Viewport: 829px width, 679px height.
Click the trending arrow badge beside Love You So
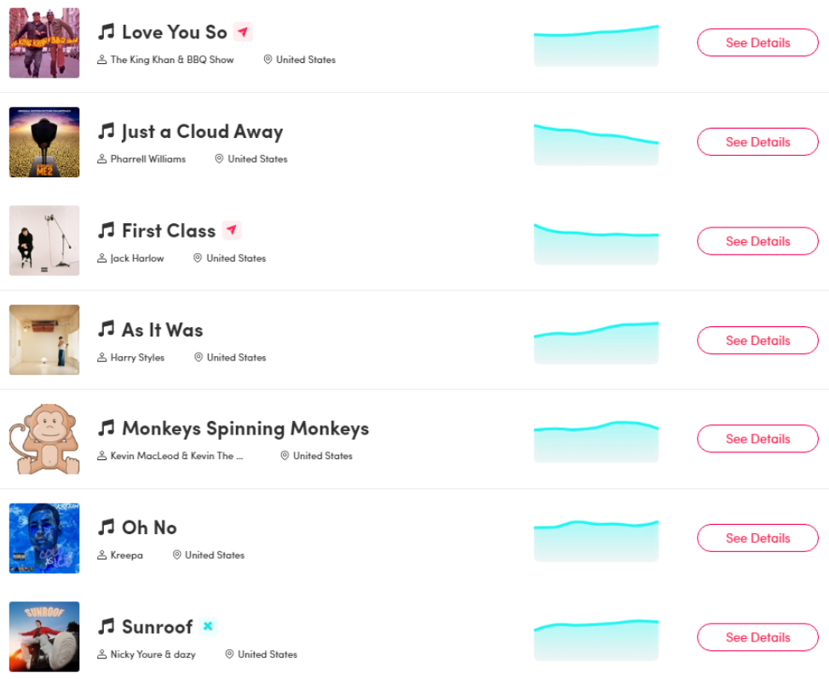coord(243,32)
